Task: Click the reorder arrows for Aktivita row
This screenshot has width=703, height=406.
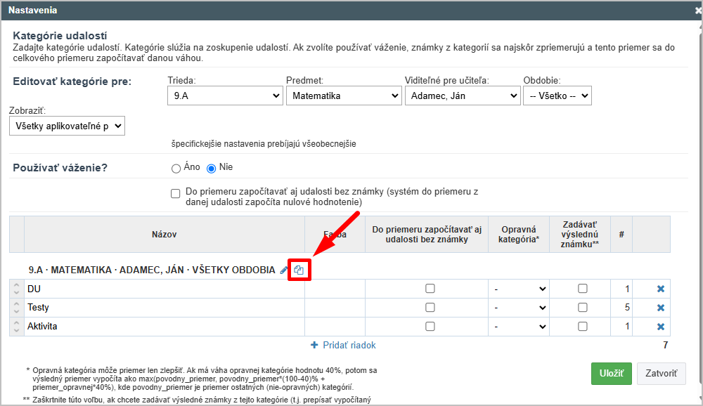Action: pyautogui.click(x=17, y=327)
